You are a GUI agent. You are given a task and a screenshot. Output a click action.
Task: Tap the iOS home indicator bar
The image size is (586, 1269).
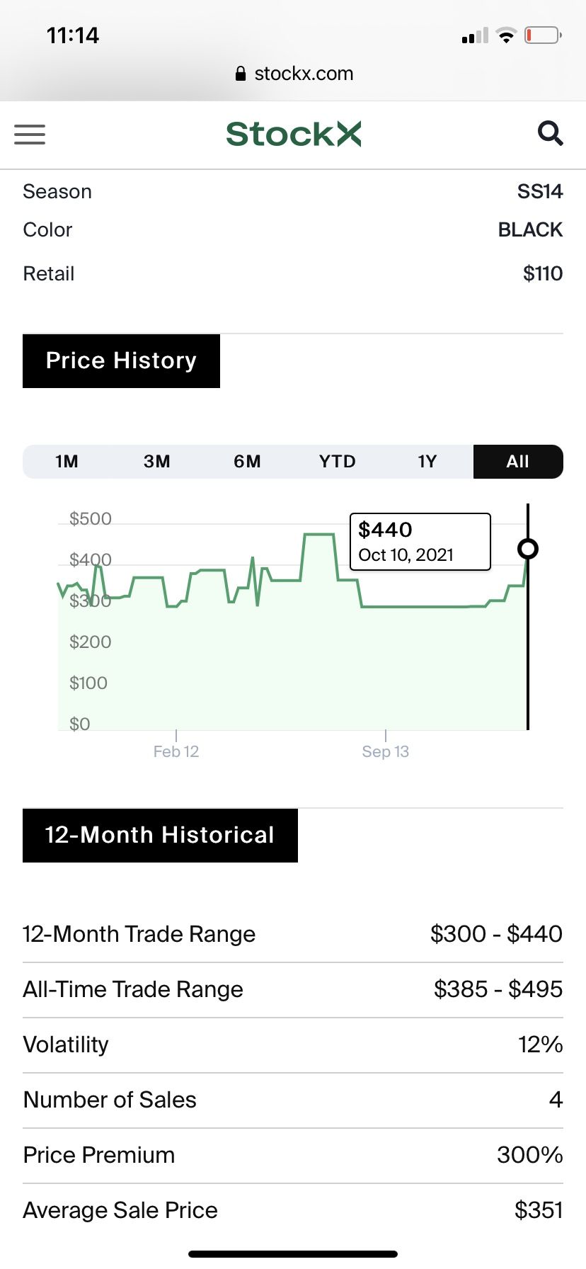[293, 1254]
